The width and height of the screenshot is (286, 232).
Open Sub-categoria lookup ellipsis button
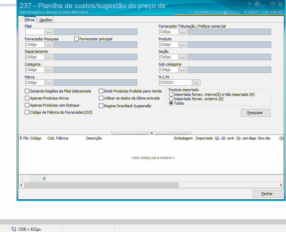click(183, 70)
